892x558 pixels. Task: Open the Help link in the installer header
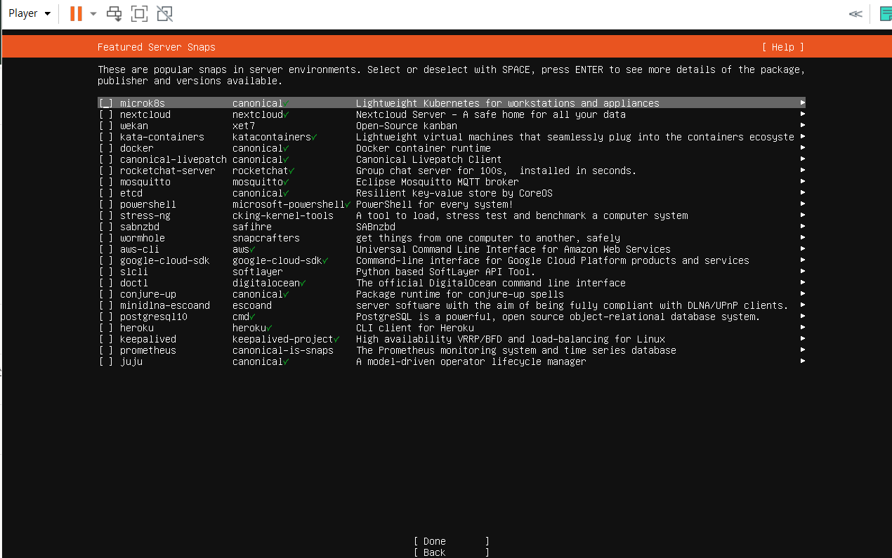[x=782, y=47]
